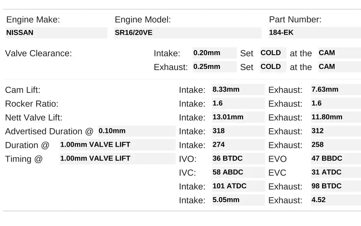This screenshot has width=361, height=226.
Task: Edit the Intake valve clearance 0.20mm field
Action: [215, 53]
